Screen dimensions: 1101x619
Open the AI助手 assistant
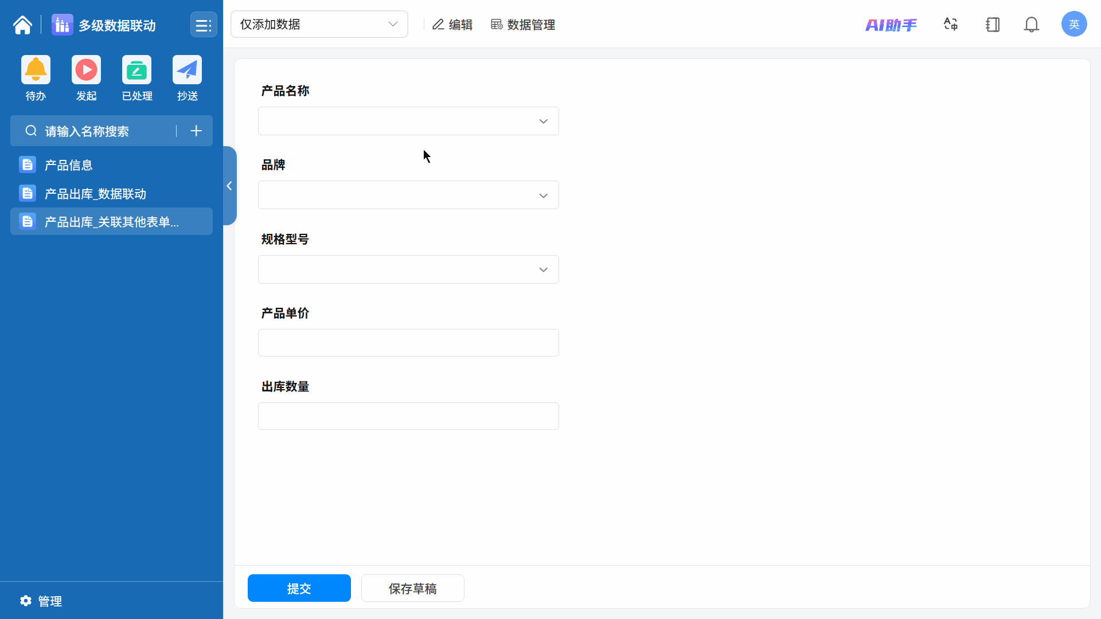(891, 25)
